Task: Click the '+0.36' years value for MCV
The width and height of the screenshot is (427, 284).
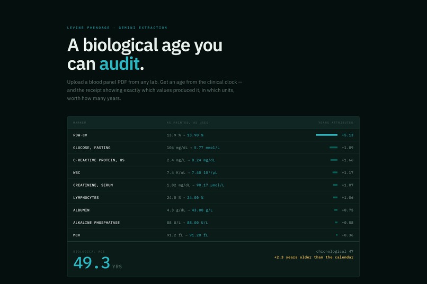Action: 348,235
